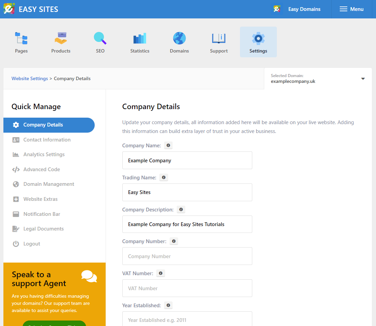376x326 pixels.
Task: Show info tooltip for Trading Name
Action: click(x=164, y=177)
